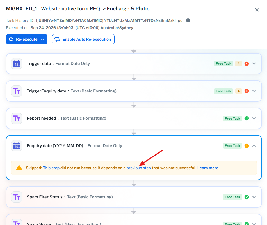Expand the Trigger date step
The image size is (267, 225).
(x=254, y=64)
